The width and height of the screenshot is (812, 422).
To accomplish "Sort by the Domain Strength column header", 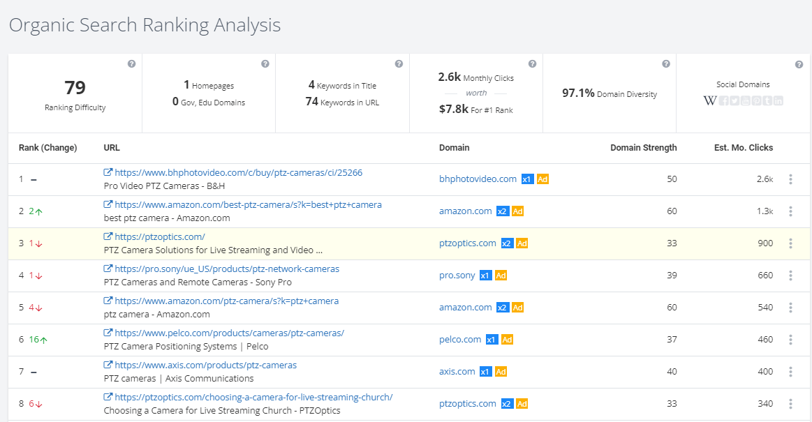I will (643, 147).
